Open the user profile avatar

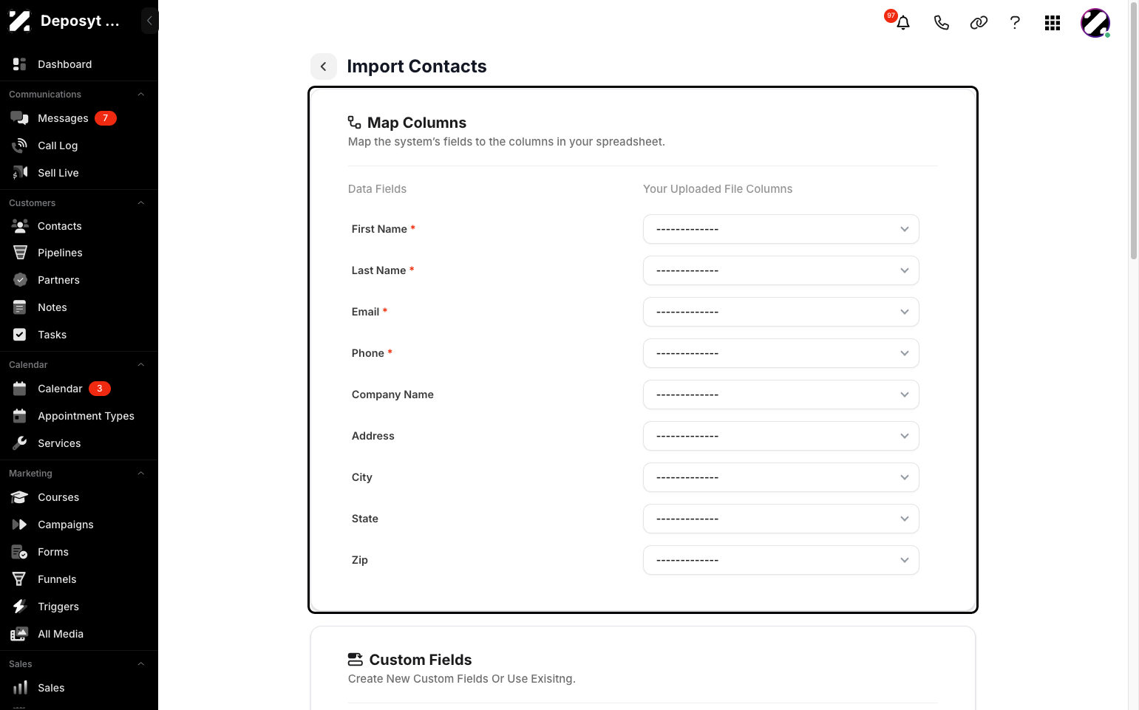[x=1095, y=23]
